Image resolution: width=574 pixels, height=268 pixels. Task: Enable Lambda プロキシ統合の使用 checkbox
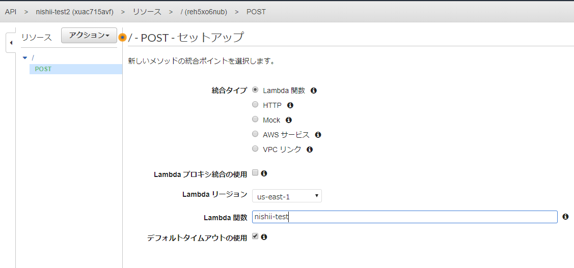(x=255, y=173)
